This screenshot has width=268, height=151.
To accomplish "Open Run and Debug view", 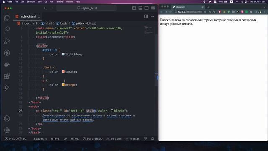I will (7, 41).
